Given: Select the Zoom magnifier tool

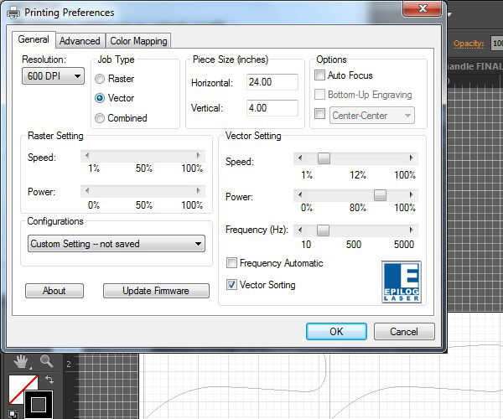Looking at the screenshot, I should [46, 361].
